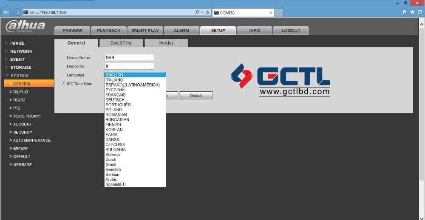Open favorites with the star icon

tap(412, 12)
